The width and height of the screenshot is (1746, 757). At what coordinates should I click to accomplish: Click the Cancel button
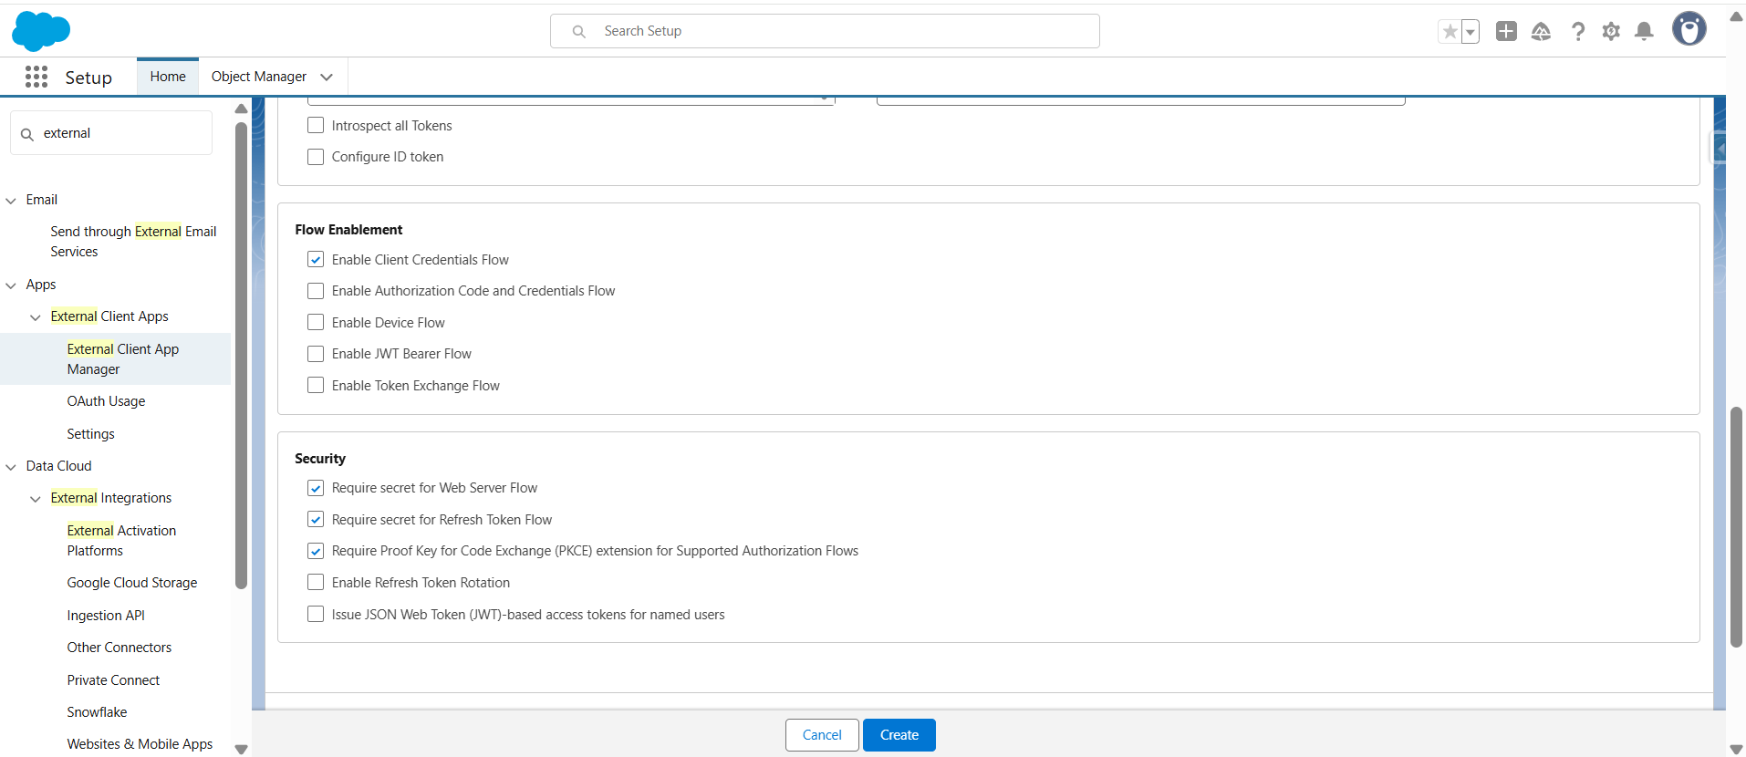tap(821, 735)
